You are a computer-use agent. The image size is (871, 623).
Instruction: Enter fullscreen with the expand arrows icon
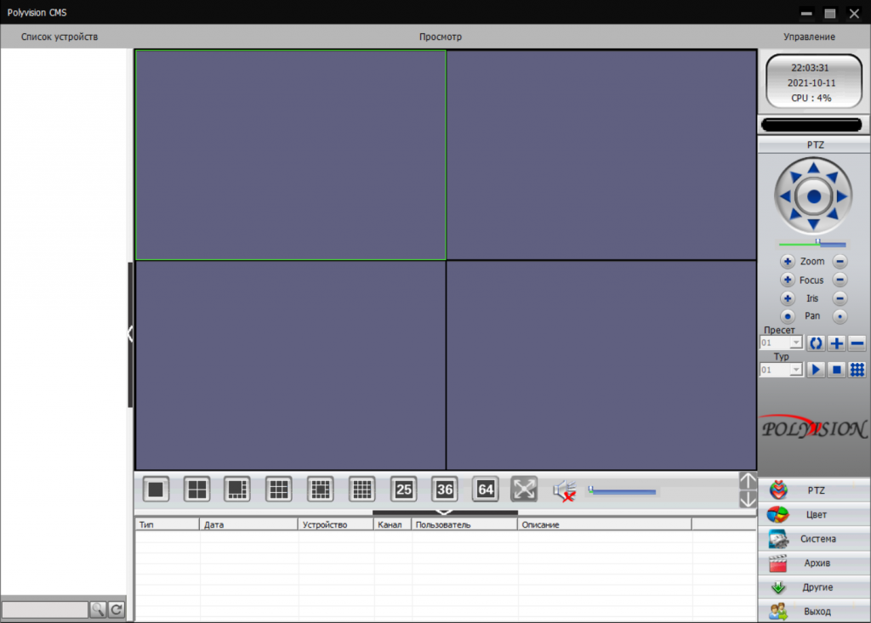[525, 489]
